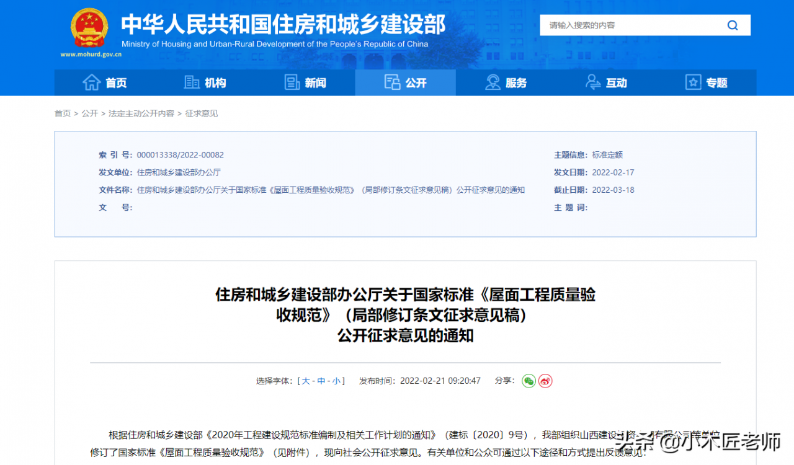Click the star icon beside 专题
Viewport: 794px width, 465px height.
coord(693,82)
